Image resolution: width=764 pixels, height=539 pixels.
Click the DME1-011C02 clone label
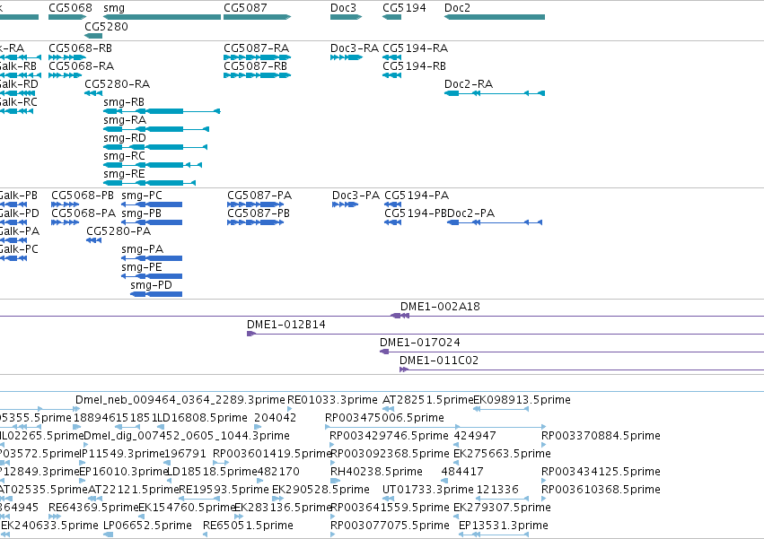[x=439, y=361]
